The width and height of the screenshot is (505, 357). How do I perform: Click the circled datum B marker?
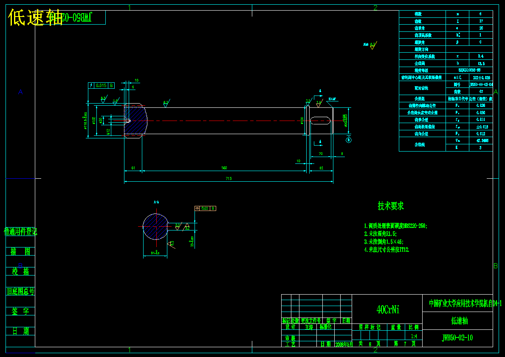pos(348,140)
